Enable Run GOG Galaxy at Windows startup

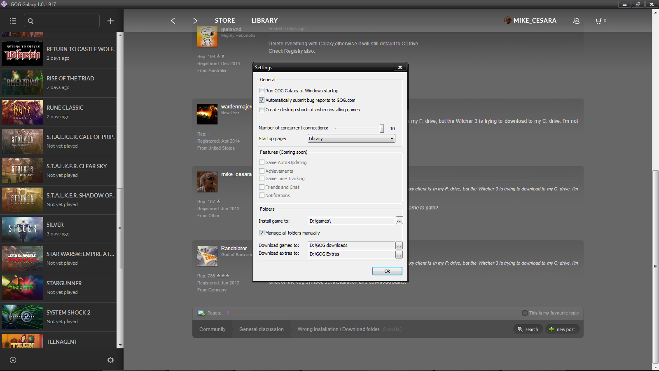tap(262, 91)
